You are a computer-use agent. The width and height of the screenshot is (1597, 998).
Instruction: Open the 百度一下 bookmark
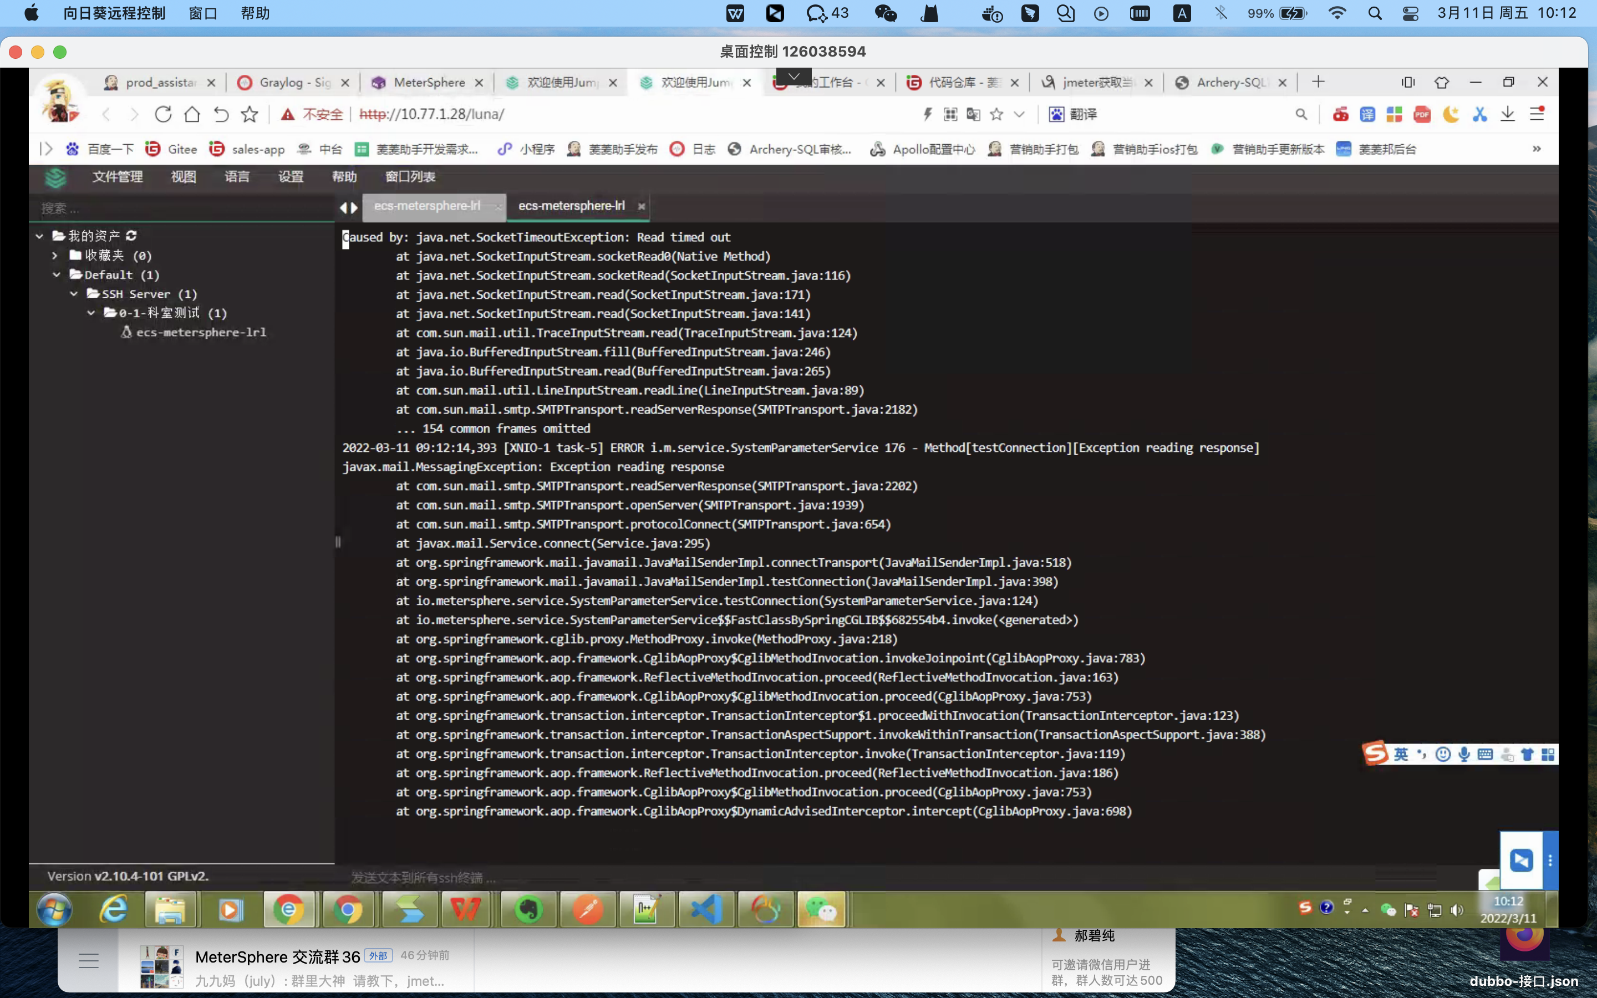(100, 149)
